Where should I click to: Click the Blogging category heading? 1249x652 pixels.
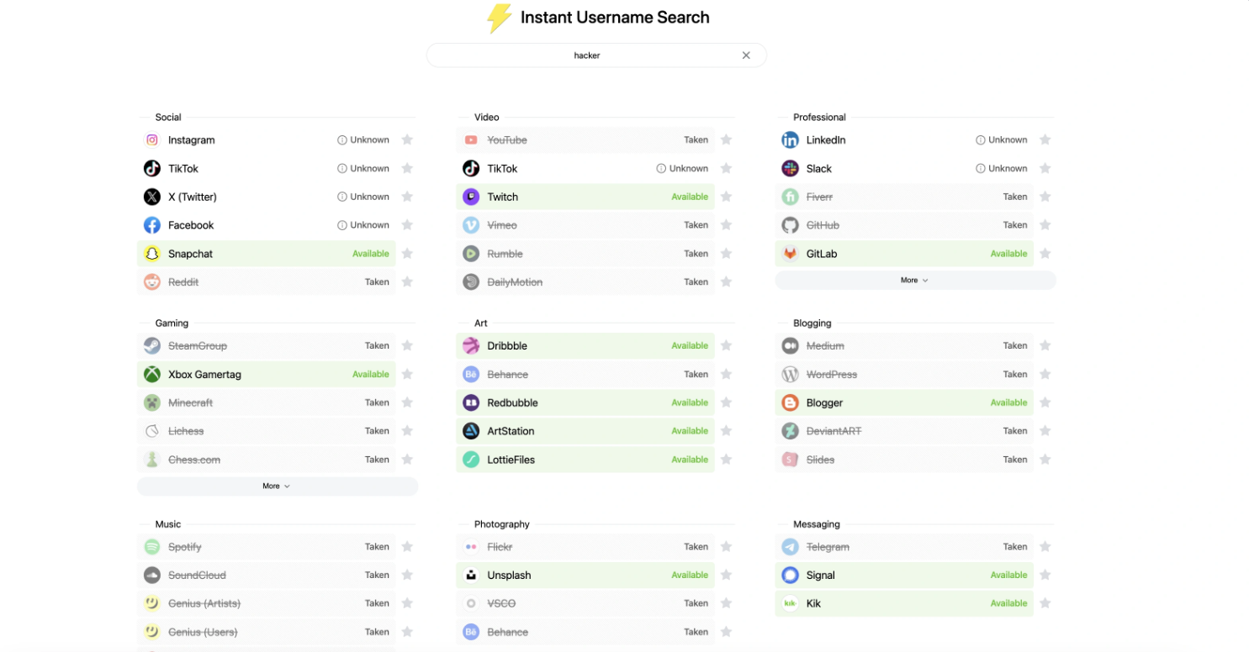(812, 323)
